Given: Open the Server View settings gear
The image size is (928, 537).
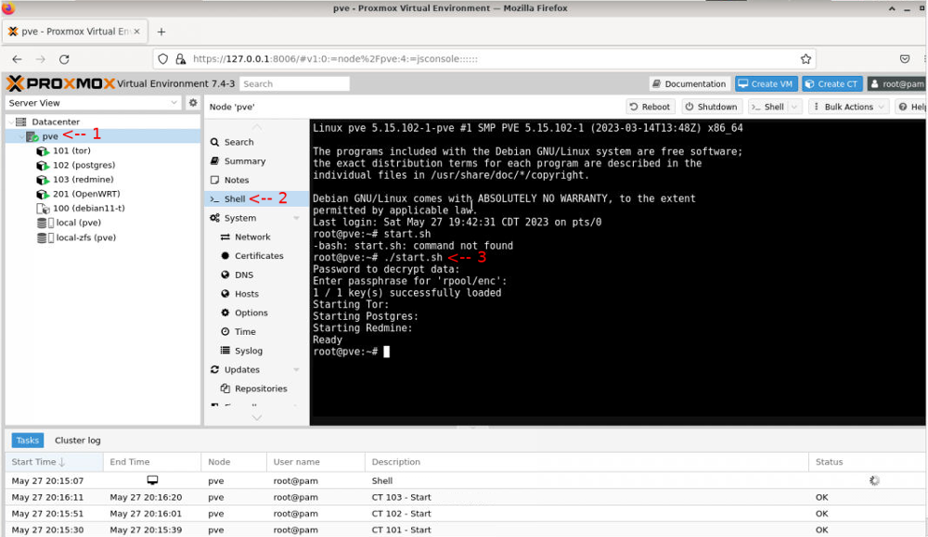Looking at the screenshot, I should [193, 103].
